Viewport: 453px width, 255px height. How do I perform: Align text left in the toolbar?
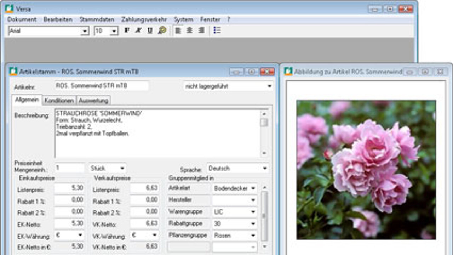click(x=178, y=30)
